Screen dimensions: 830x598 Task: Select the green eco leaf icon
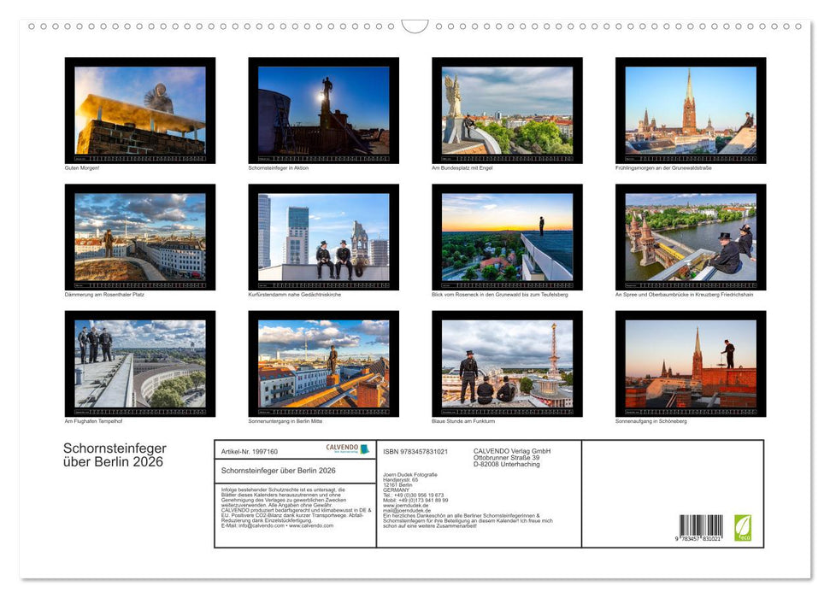tap(743, 525)
